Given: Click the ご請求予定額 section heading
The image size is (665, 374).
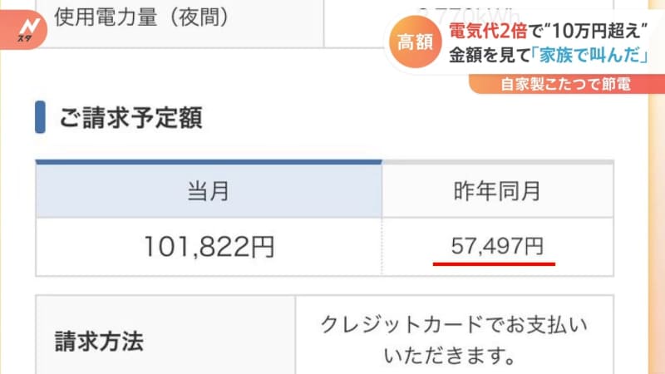Looking at the screenshot, I should pos(131,117).
